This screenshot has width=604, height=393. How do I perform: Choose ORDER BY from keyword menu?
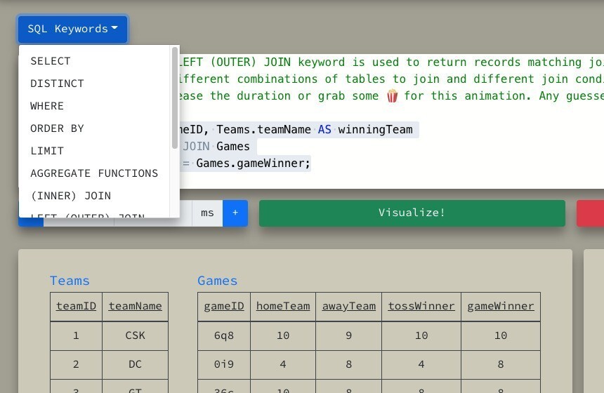(94, 128)
